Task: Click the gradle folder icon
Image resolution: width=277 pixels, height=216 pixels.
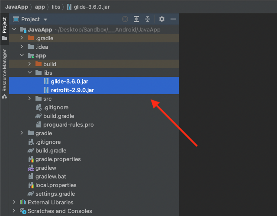Action: [x=31, y=133]
